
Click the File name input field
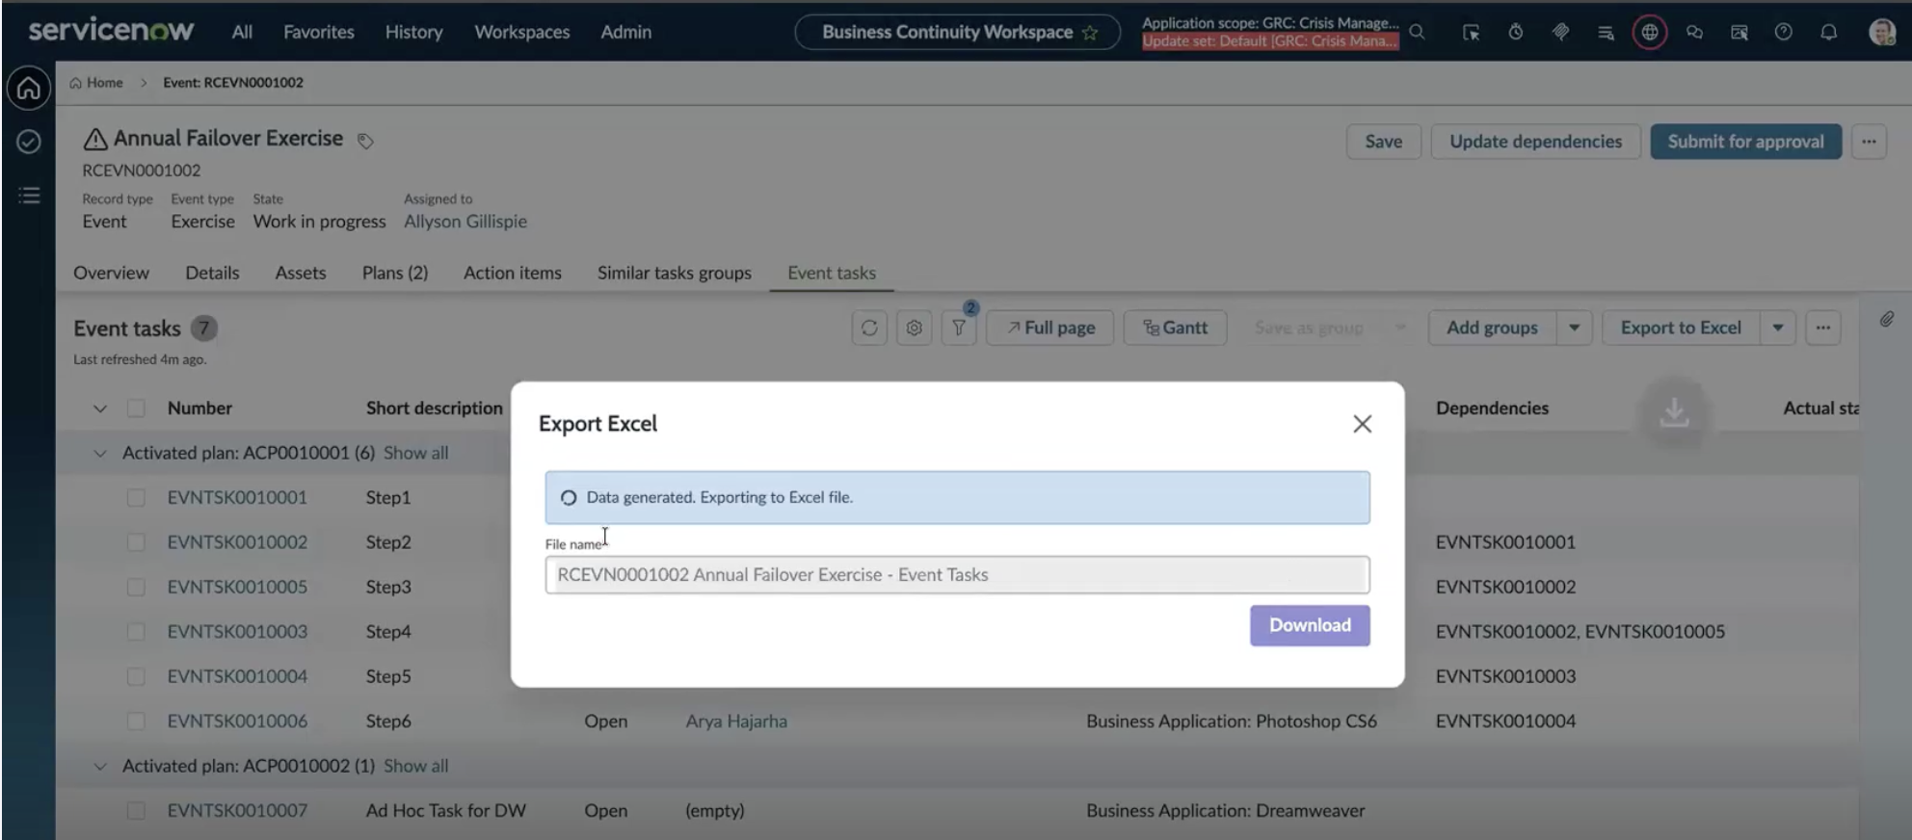coord(957,575)
